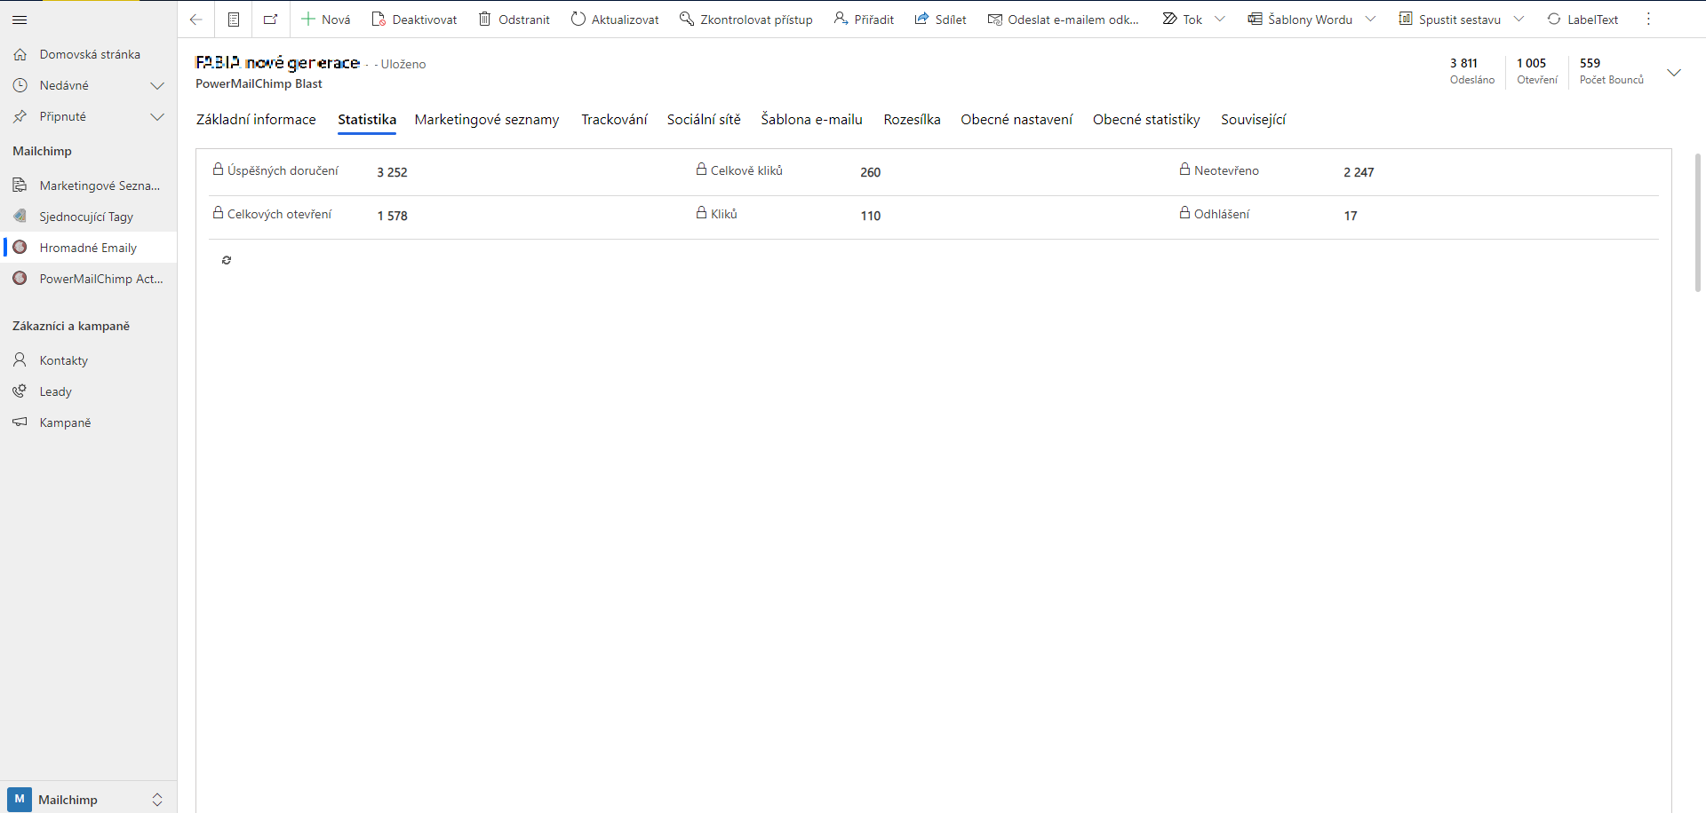Open Kontakty in the sidebar
The image size is (1706, 813).
point(64,360)
